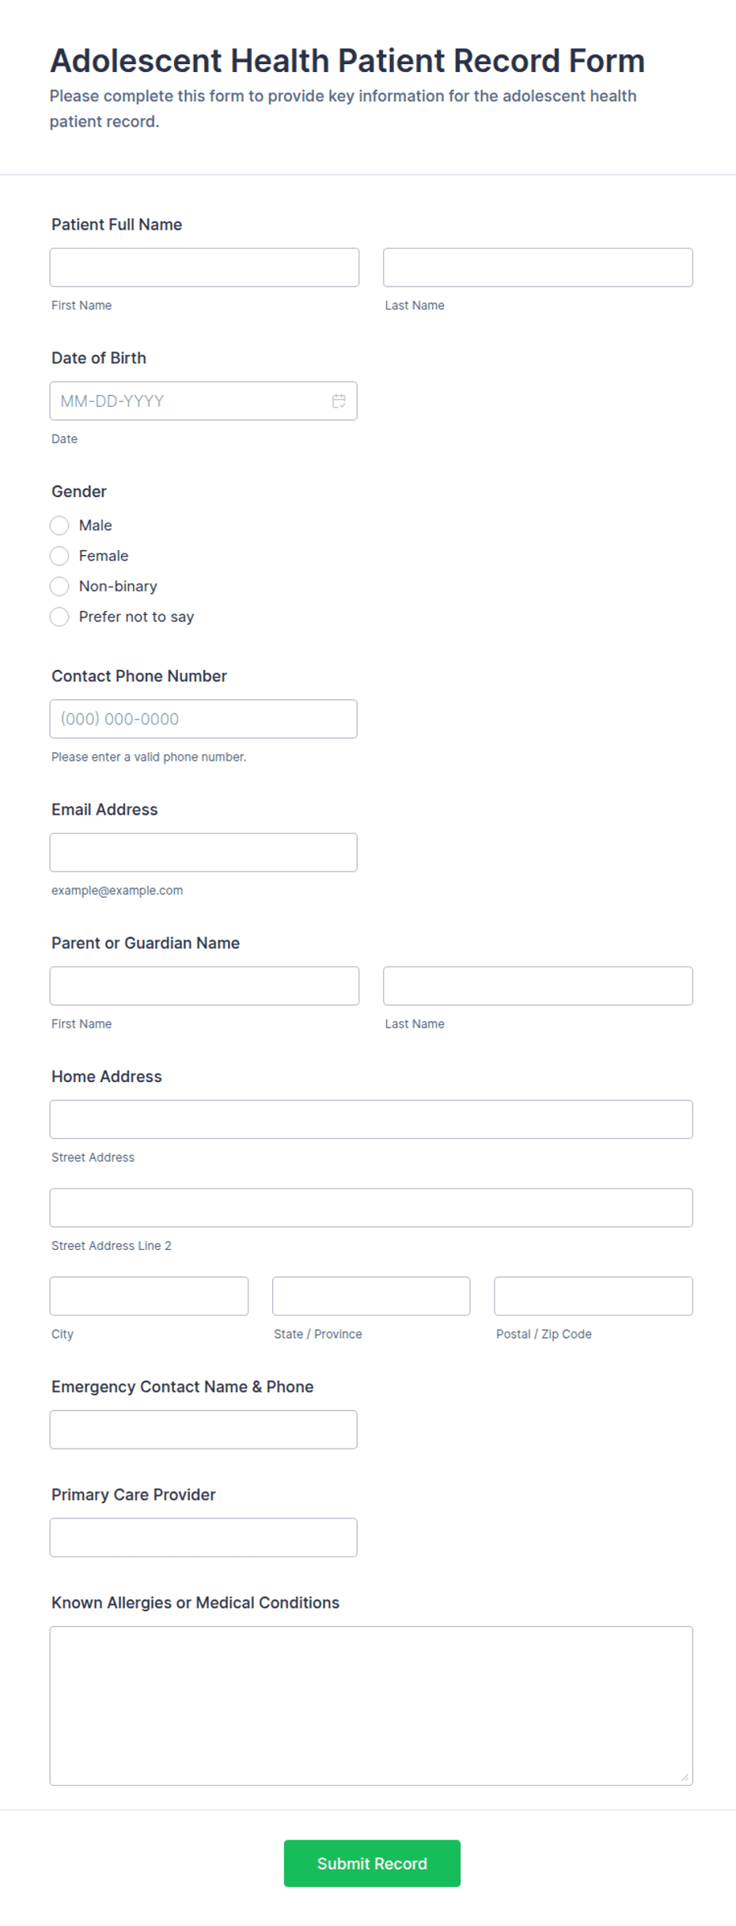Click the Email Address input box

[203, 853]
